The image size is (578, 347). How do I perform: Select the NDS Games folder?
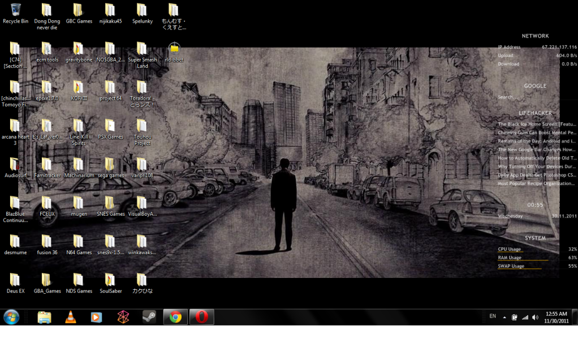[79, 283]
